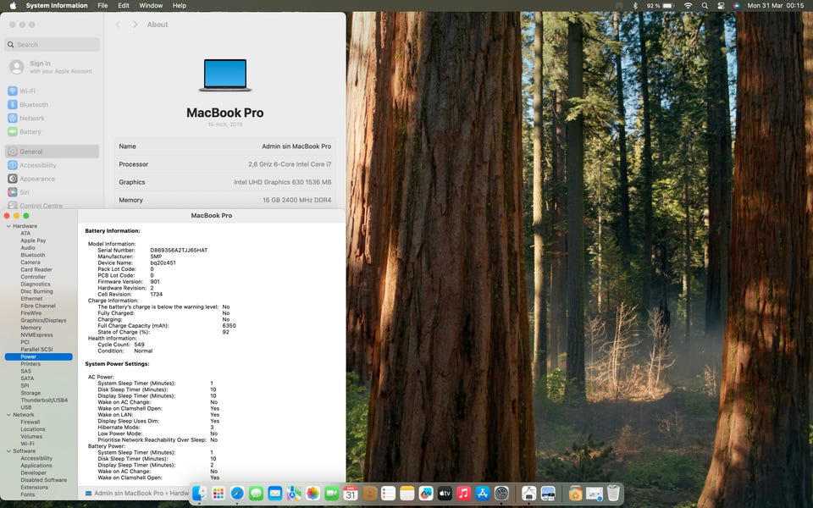Open Finder from the Dock
This screenshot has height=508, width=813.
pos(199,493)
